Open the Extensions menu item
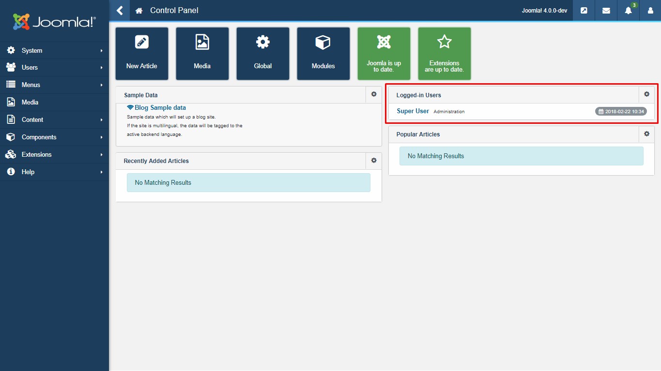This screenshot has width=661, height=371. click(54, 155)
